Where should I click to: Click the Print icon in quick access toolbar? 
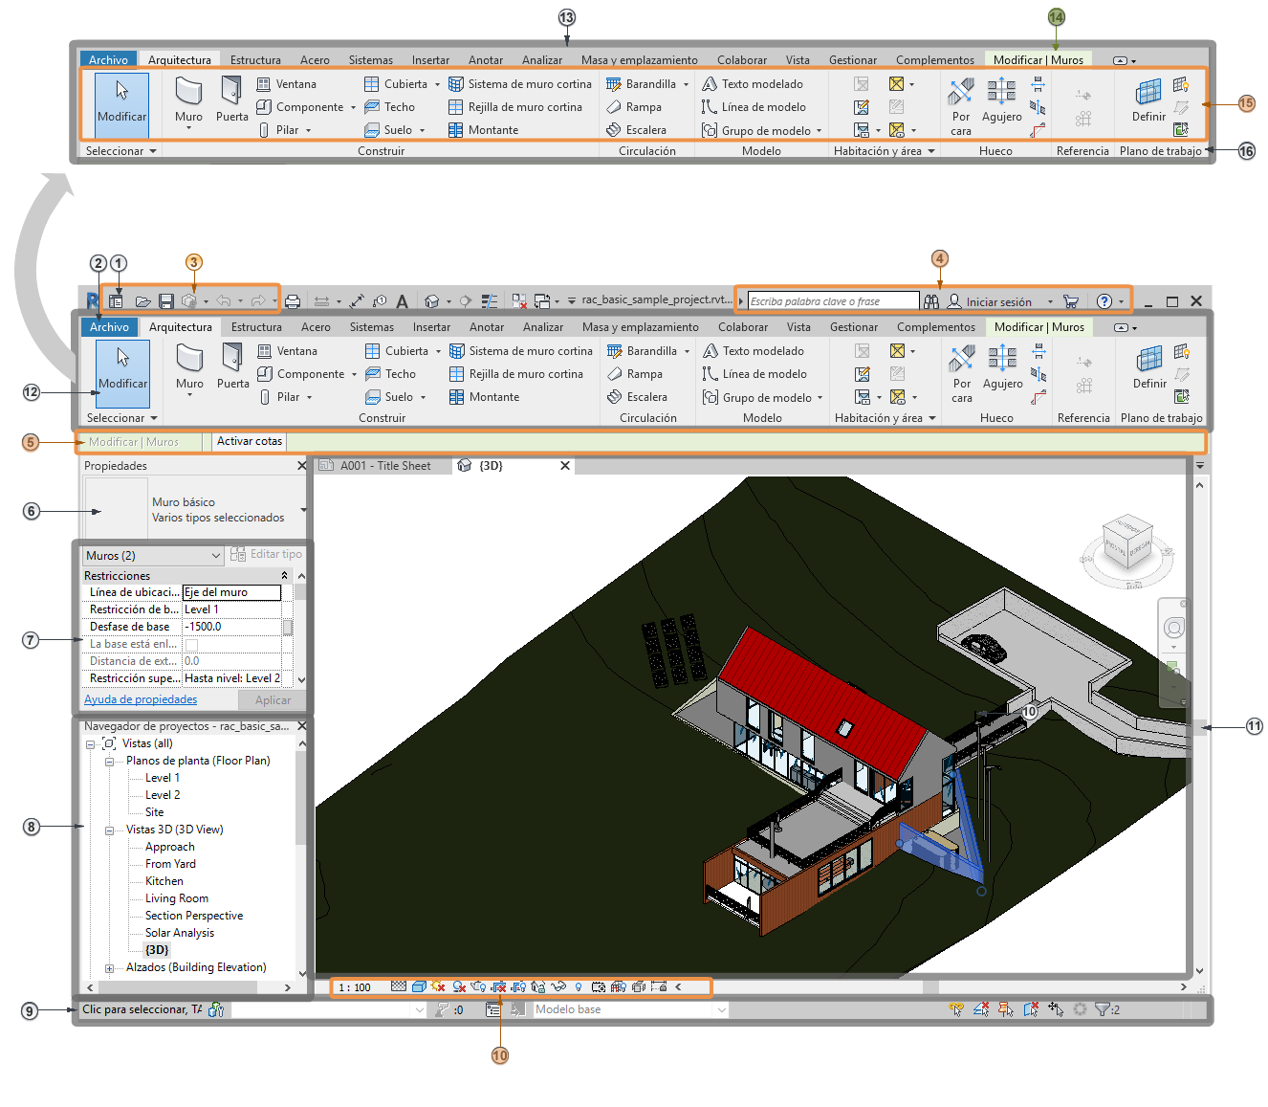pyautogui.click(x=293, y=301)
